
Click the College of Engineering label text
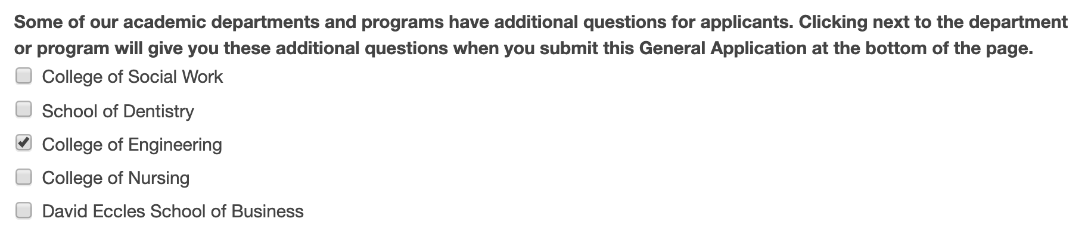132,145
